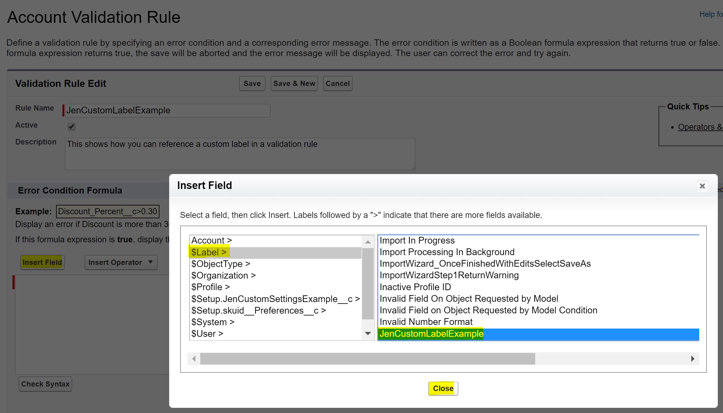Click the field list scroll-up arrow
Image resolution: width=723 pixels, height=413 pixels.
[368, 242]
